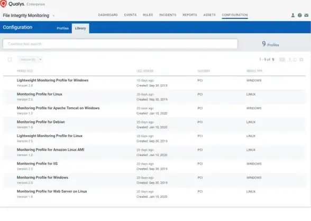The width and height of the screenshot is (311, 221).
Task: Click the "9 Profiles" count
Action: tap(270, 44)
